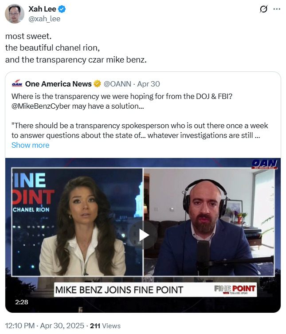Click the Xah Lee display name

[x=42, y=9]
